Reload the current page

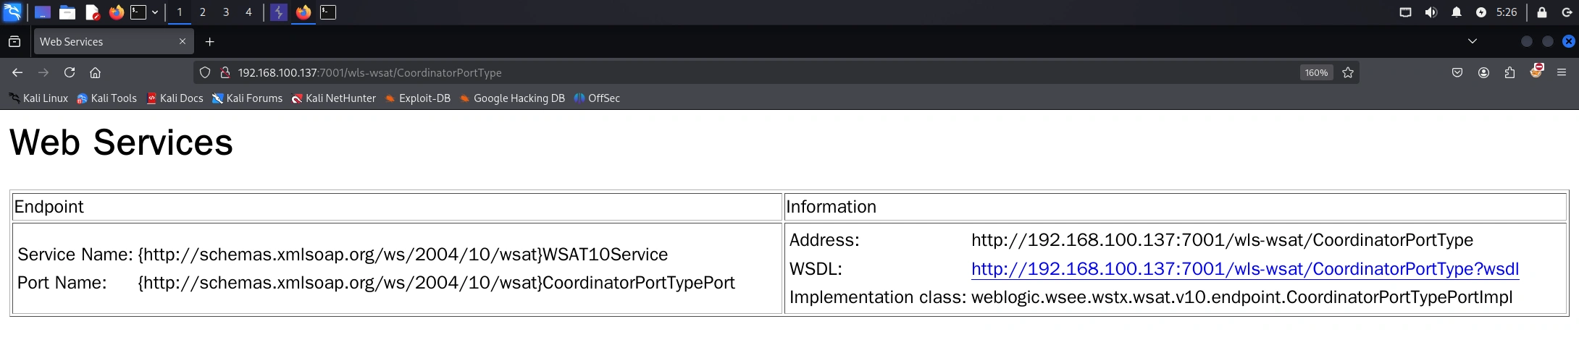click(70, 72)
